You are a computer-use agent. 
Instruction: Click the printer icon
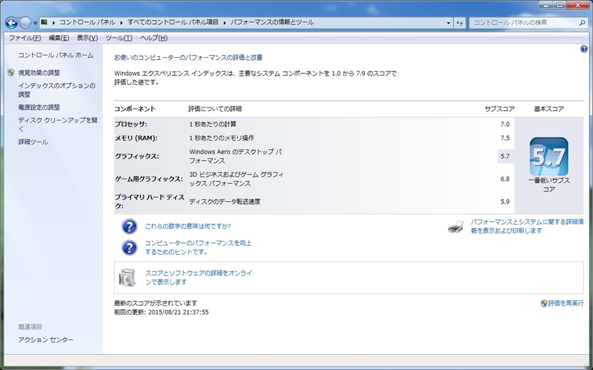coord(456,227)
